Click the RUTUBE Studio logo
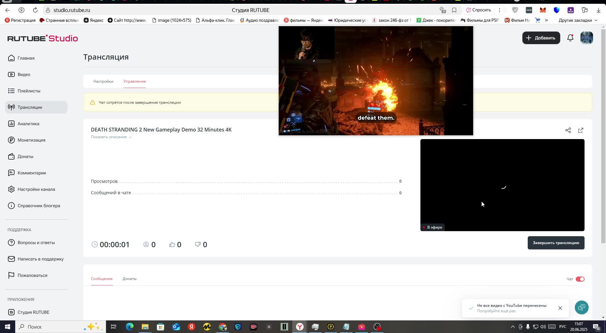Screen dimensions: 606x333 pos(43,38)
